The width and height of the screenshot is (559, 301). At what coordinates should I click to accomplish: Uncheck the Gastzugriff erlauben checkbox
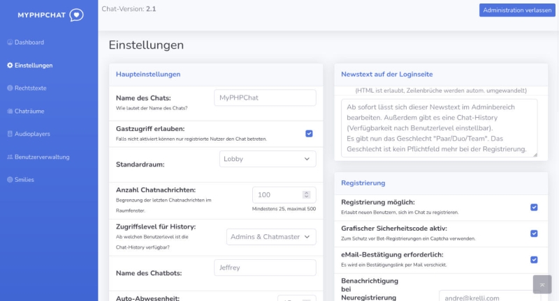pyautogui.click(x=309, y=134)
